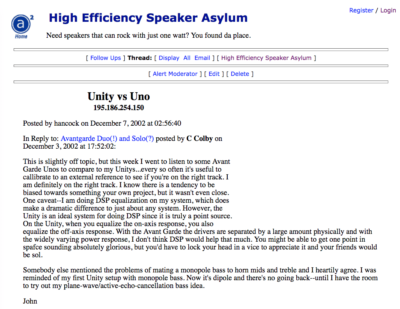
Task: Click the author name C Colby
Action: click(x=200, y=139)
